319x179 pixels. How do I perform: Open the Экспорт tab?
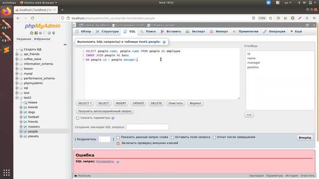tap(195, 31)
